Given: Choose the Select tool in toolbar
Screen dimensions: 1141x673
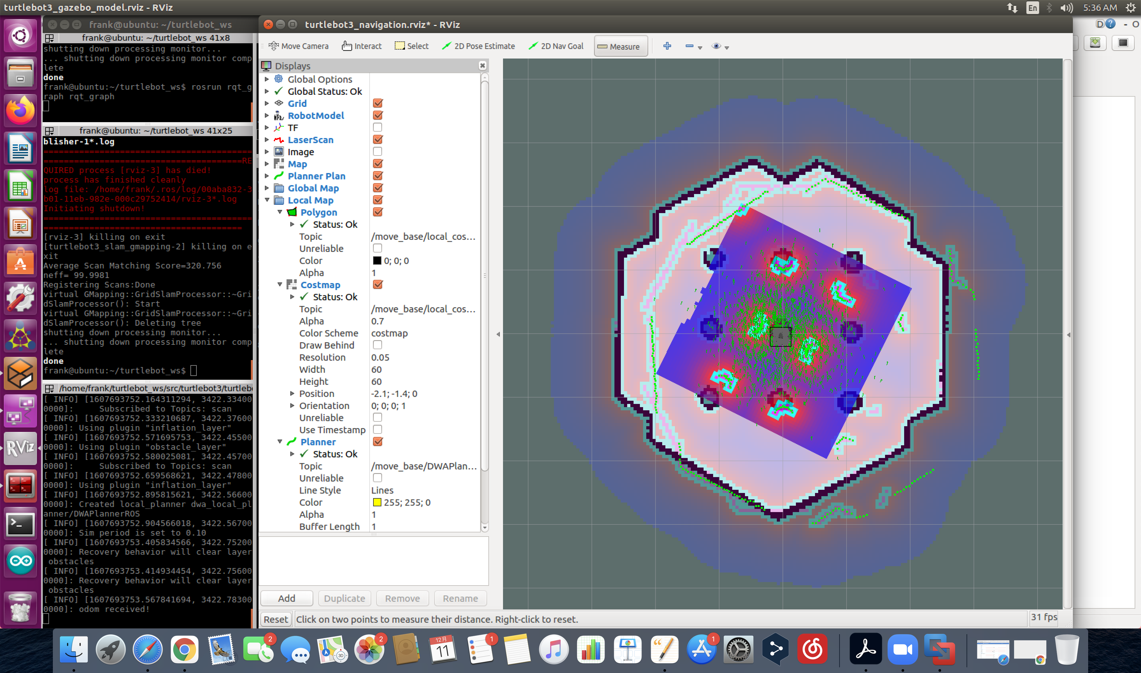Looking at the screenshot, I should (x=412, y=46).
